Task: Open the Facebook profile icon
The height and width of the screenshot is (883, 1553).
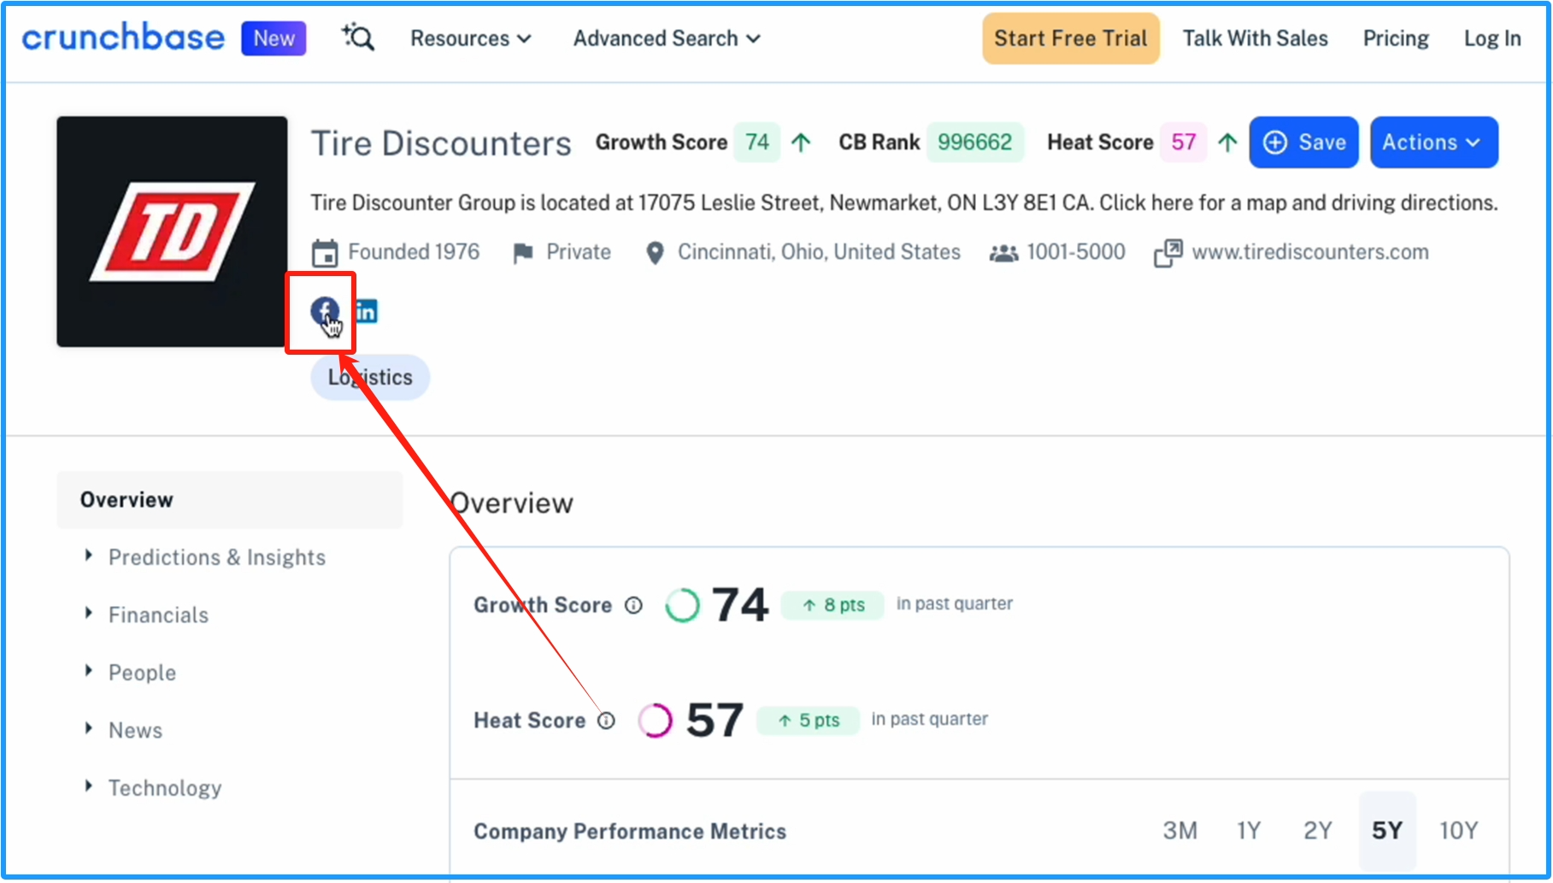Action: click(325, 310)
